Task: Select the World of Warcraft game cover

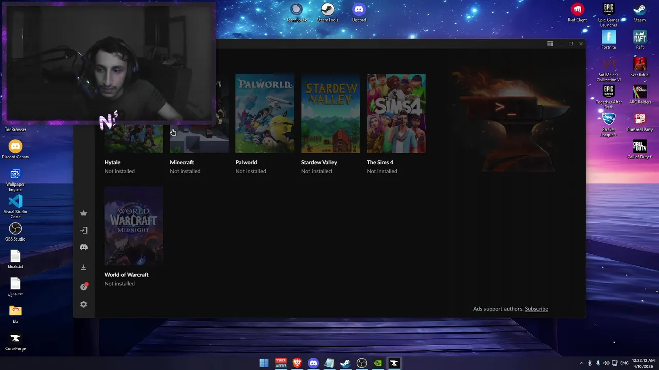Action: point(133,226)
